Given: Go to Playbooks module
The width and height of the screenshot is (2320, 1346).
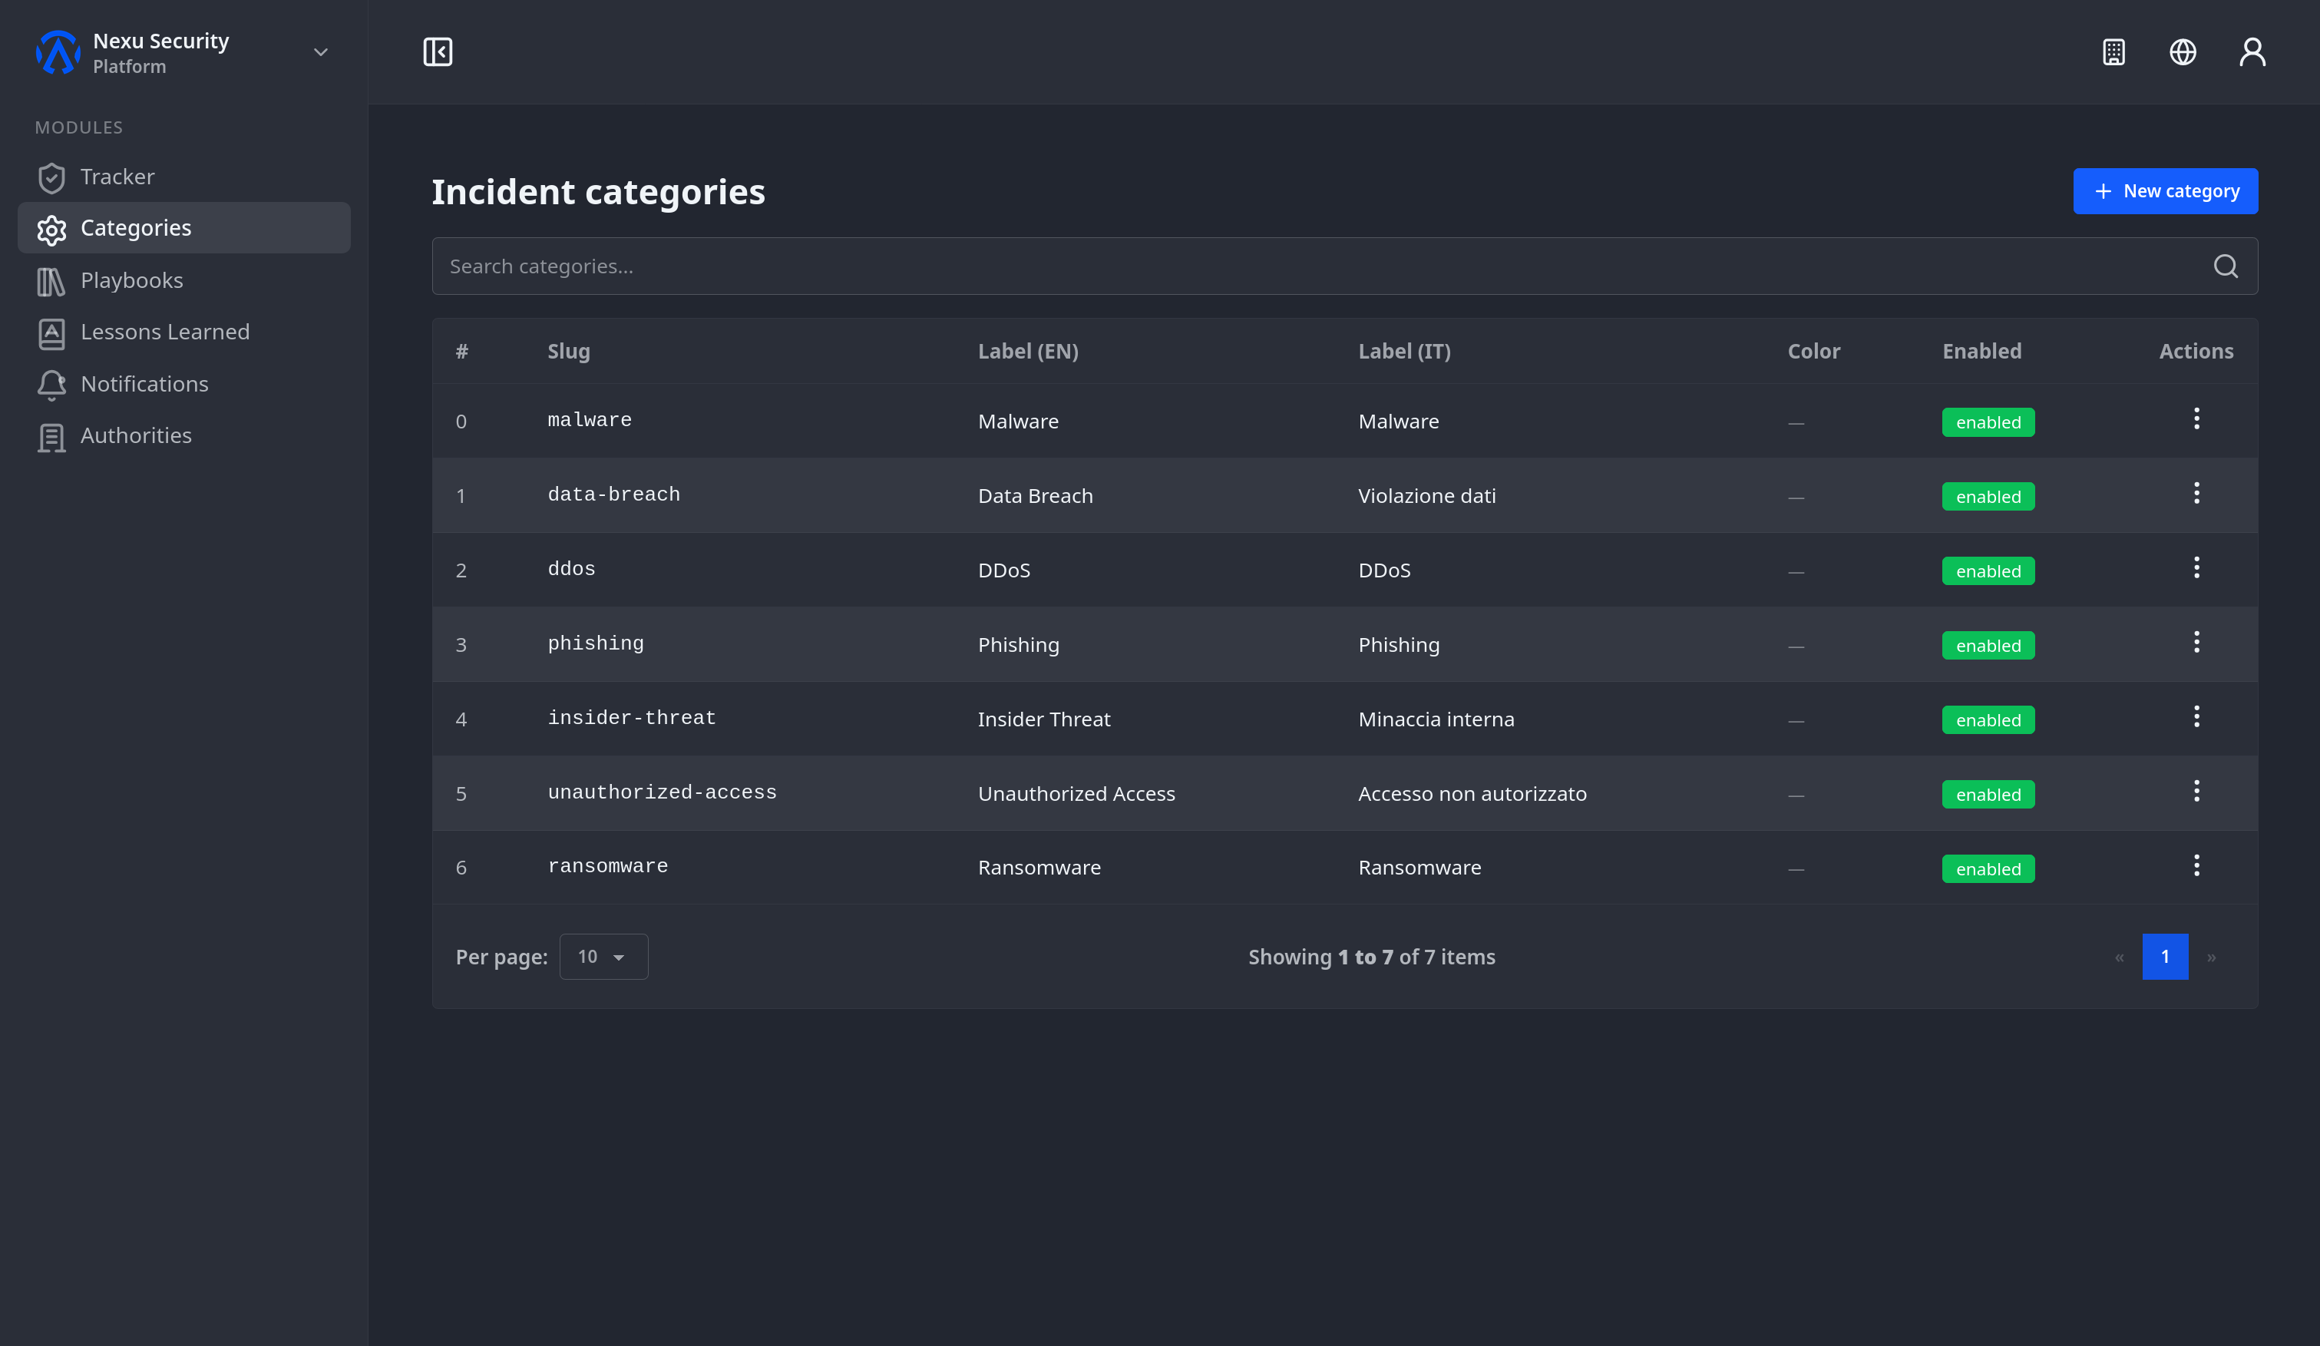Looking at the screenshot, I should point(184,281).
